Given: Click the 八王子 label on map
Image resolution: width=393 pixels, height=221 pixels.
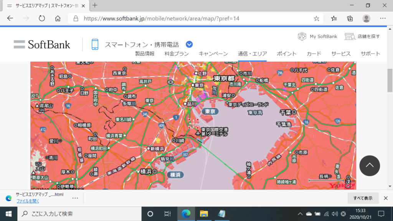Looking at the screenshot, I should click(67, 90).
